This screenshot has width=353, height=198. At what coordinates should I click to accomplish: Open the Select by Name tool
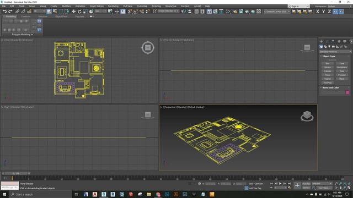click(x=55, y=12)
